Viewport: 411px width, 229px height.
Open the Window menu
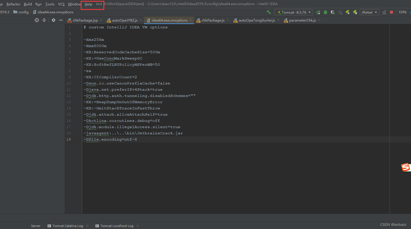[x=74, y=4]
